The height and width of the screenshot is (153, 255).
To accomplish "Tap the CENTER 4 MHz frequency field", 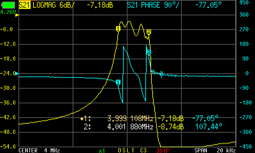I will pos(39,150).
